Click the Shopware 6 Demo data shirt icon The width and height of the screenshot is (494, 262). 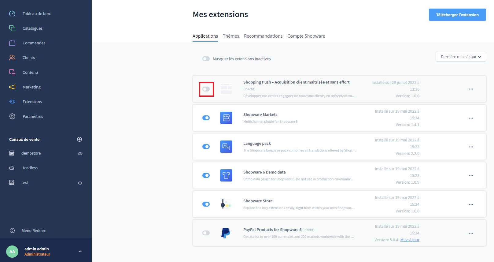226,175
